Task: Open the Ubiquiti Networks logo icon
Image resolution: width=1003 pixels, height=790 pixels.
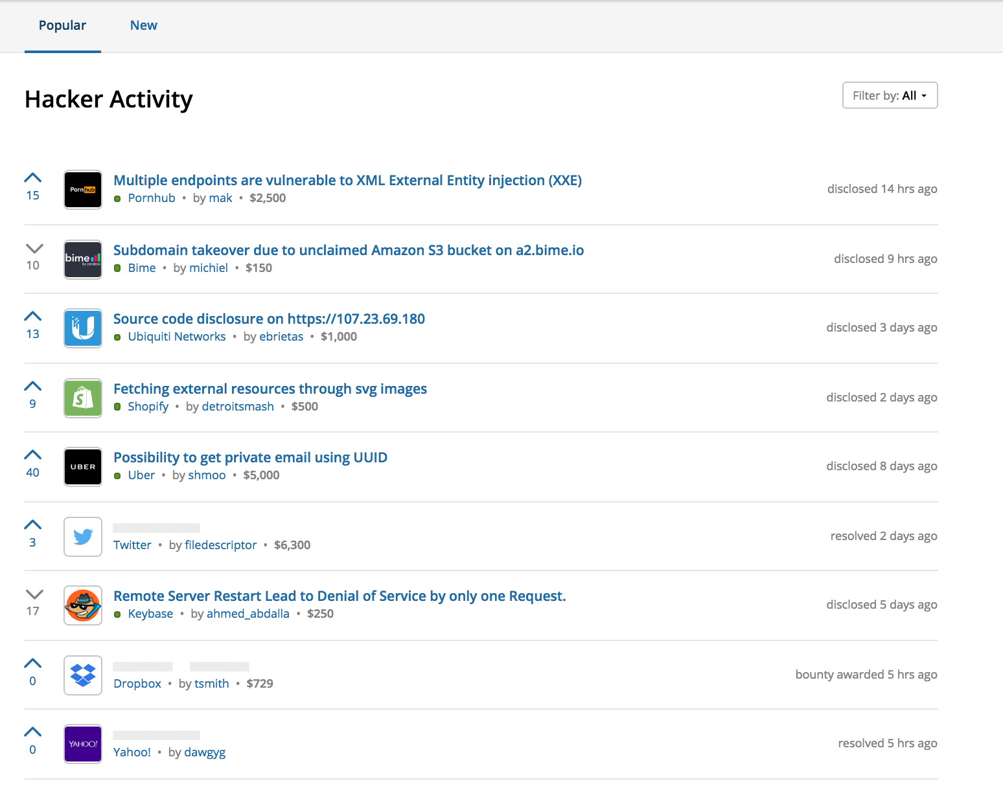Action: click(x=83, y=328)
